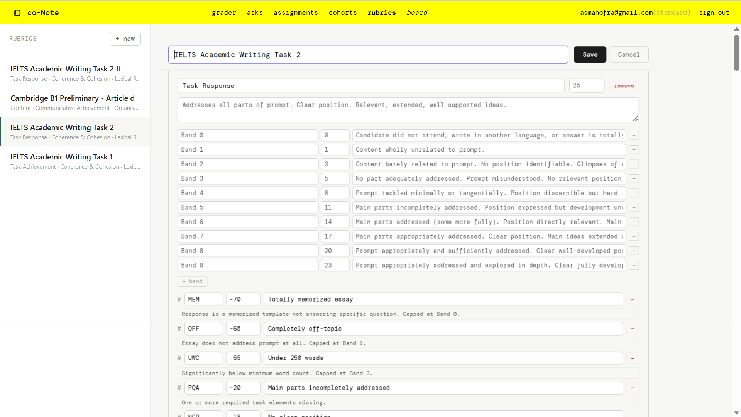Edit the MEM penalty value -70
741x417 pixels.
(x=243, y=299)
